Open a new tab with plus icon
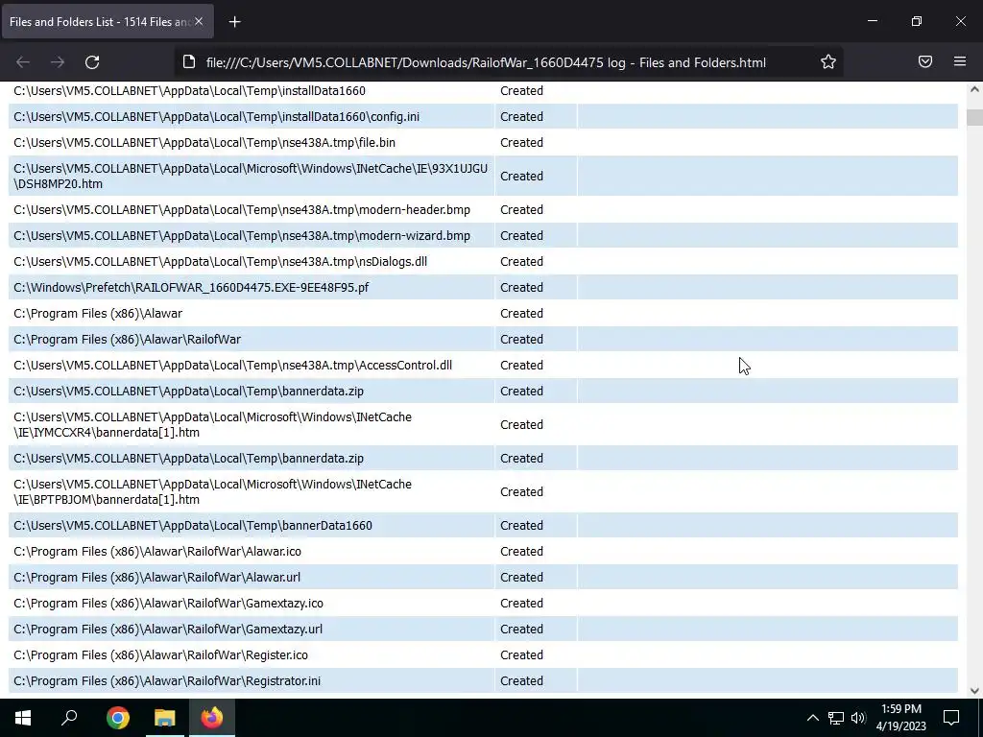This screenshot has height=737, width=983. click(x=234, y=22)
